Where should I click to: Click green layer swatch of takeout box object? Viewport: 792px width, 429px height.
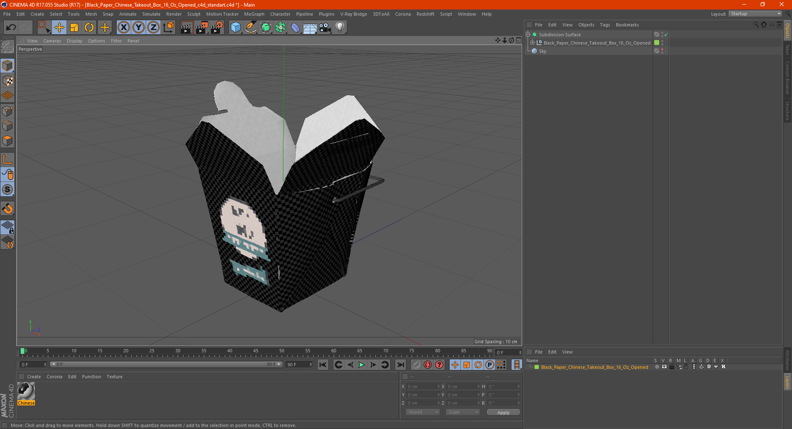(x=657, y=43)
